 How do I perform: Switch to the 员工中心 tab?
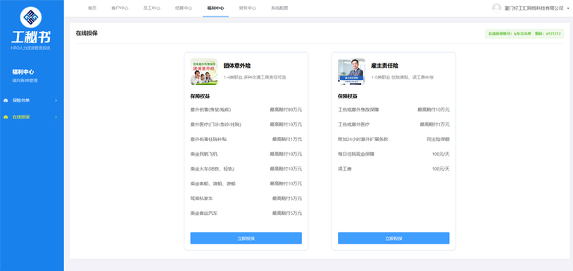click(x=151, y=8)
